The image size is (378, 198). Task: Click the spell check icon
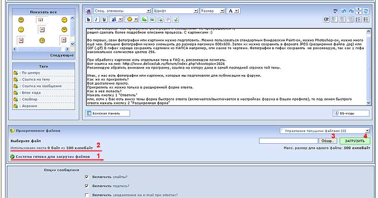pyautogui.click(x=336, y=10)
